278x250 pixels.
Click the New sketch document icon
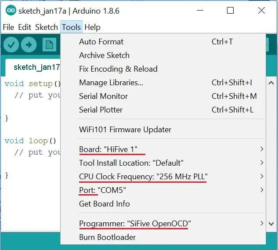pos(50,45)
